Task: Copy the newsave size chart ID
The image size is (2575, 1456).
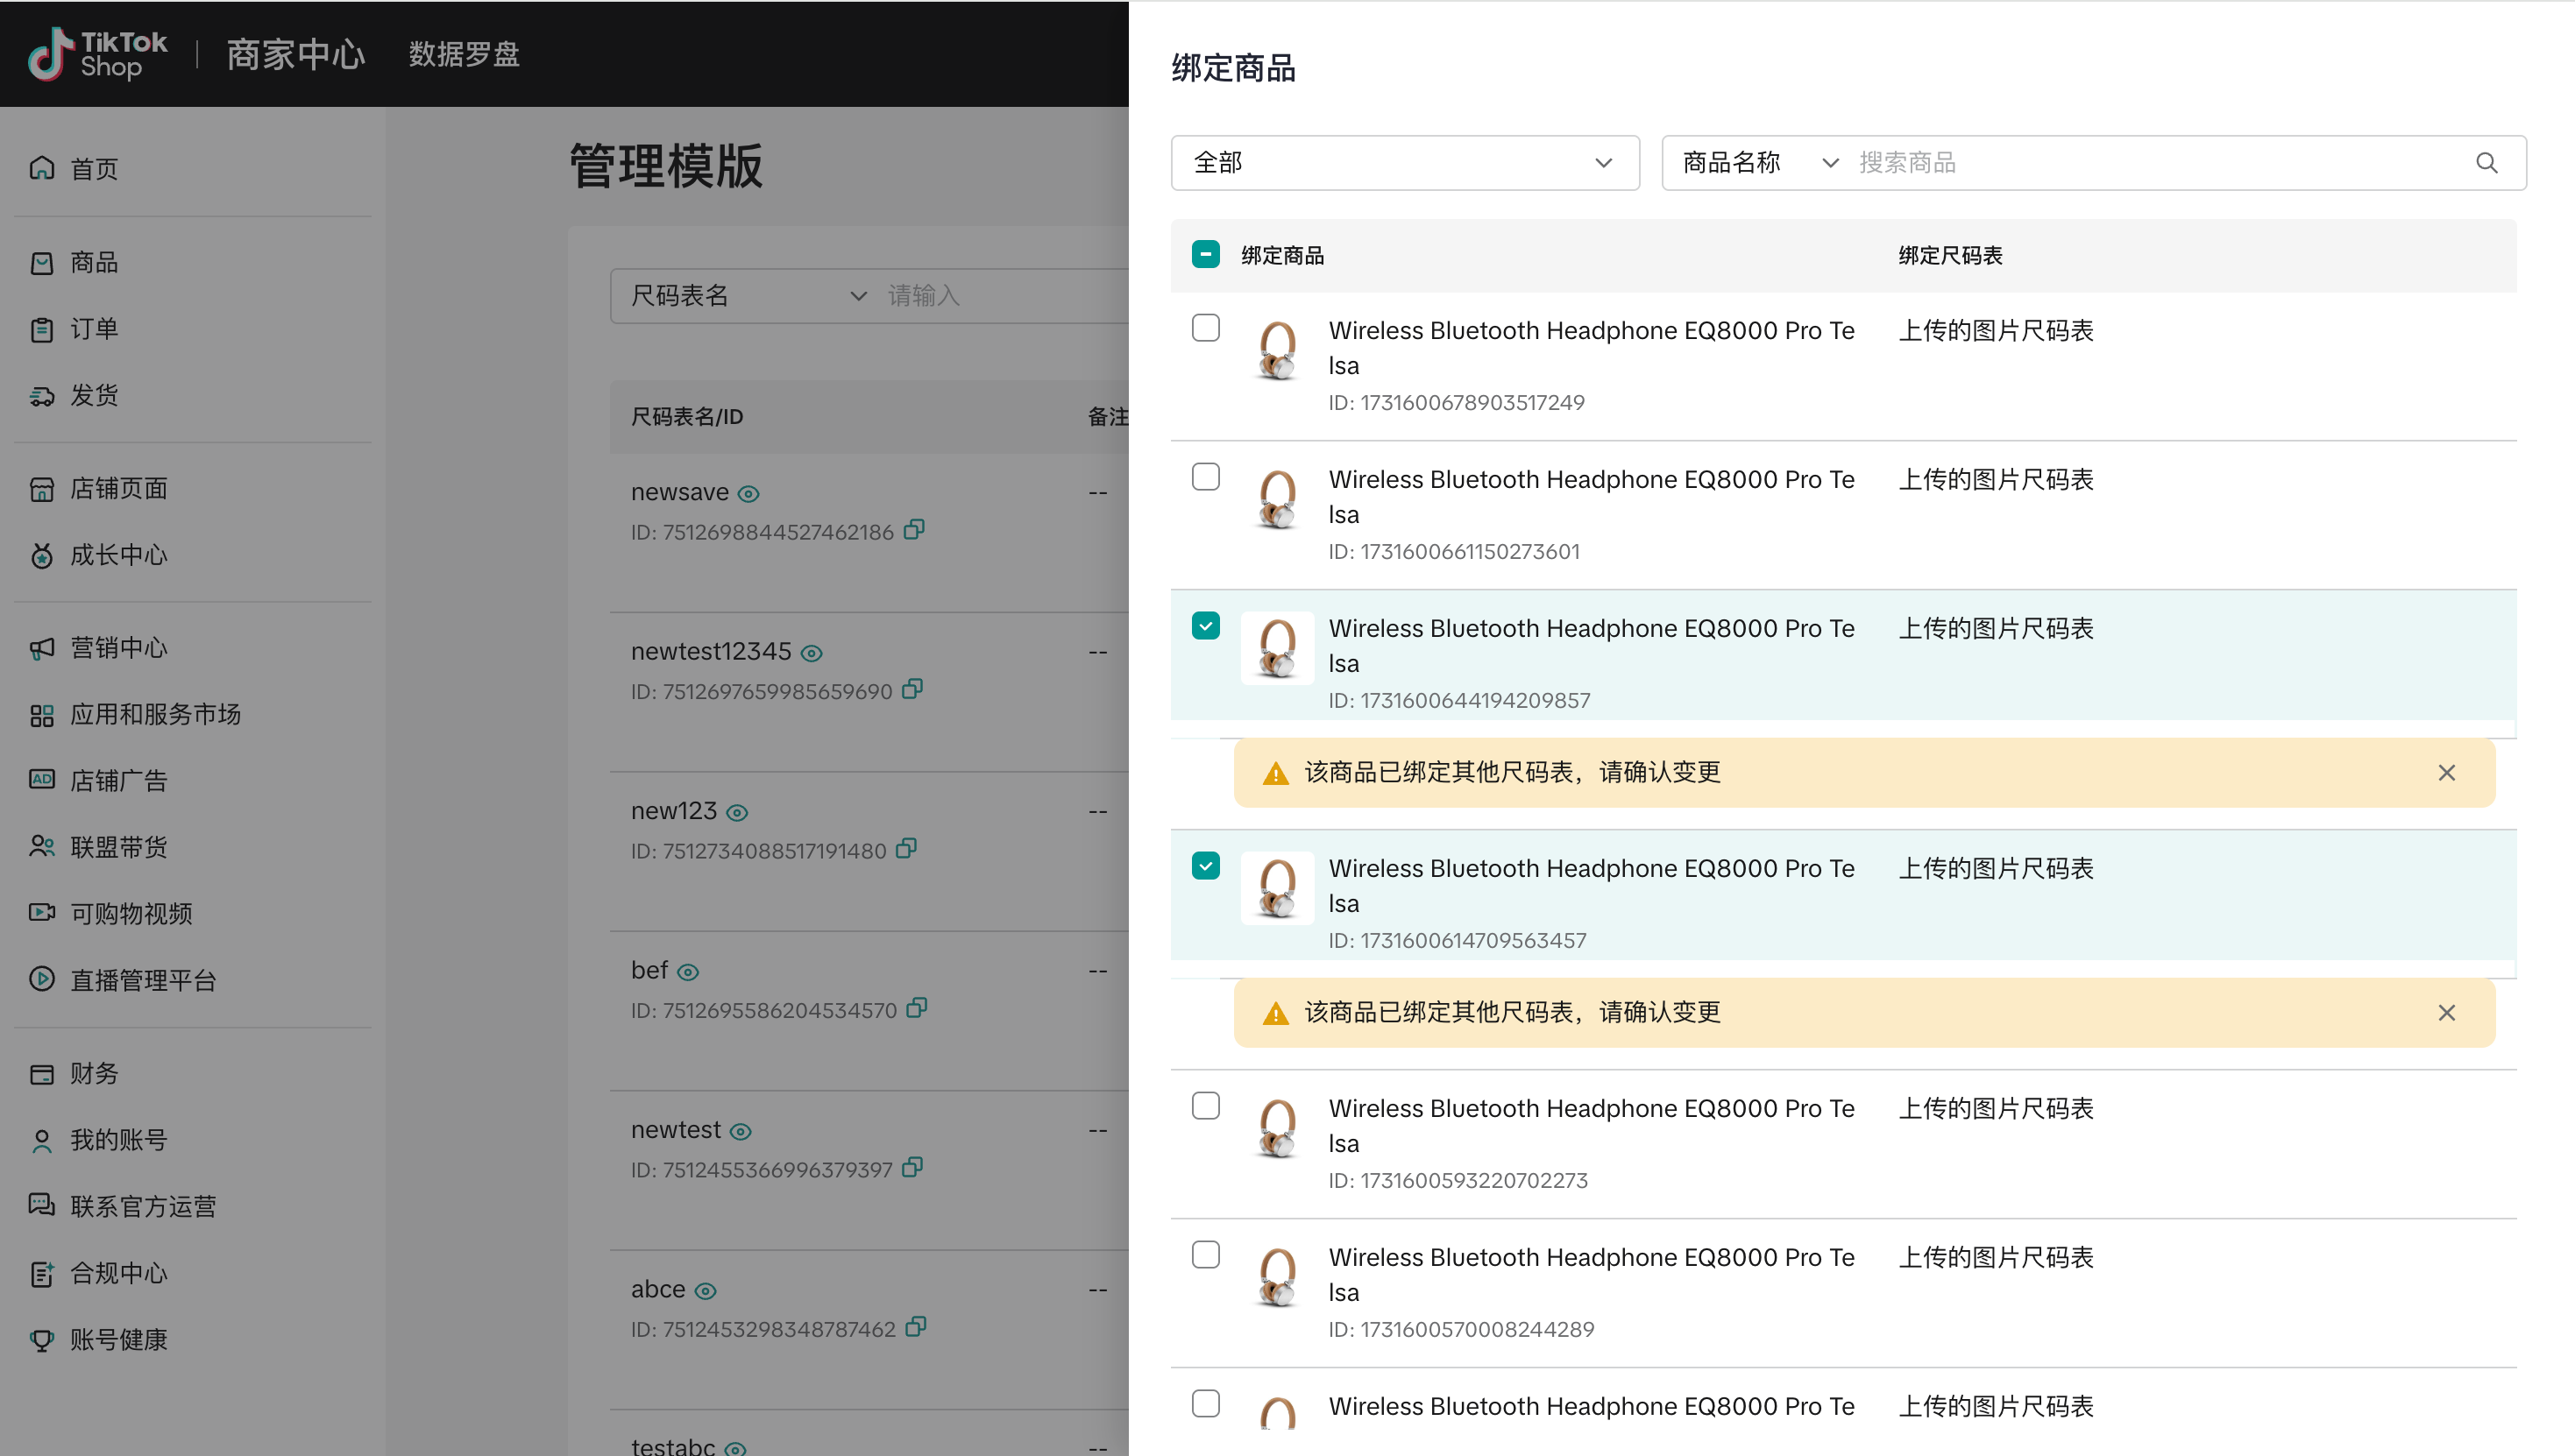Action: tap(913, 529)
